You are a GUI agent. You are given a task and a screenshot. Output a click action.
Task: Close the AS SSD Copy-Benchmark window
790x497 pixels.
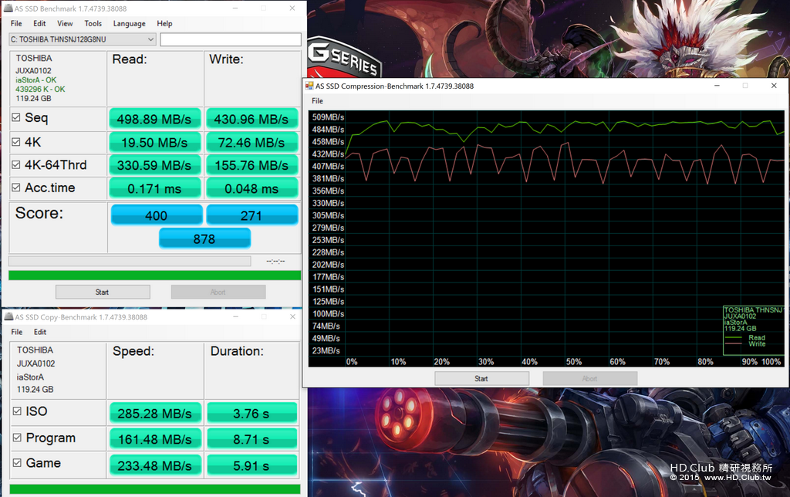[x=292, y=316]
